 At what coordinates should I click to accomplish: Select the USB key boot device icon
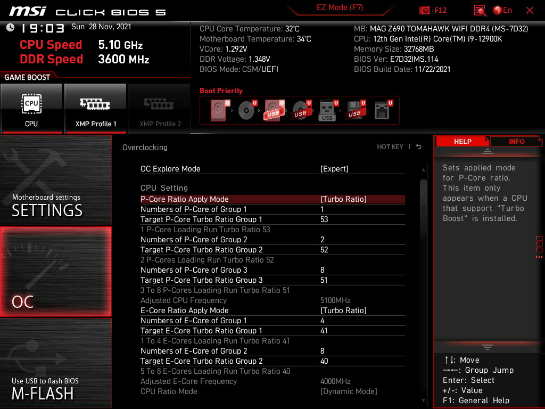pyautogui.click(x=328, y=110)
